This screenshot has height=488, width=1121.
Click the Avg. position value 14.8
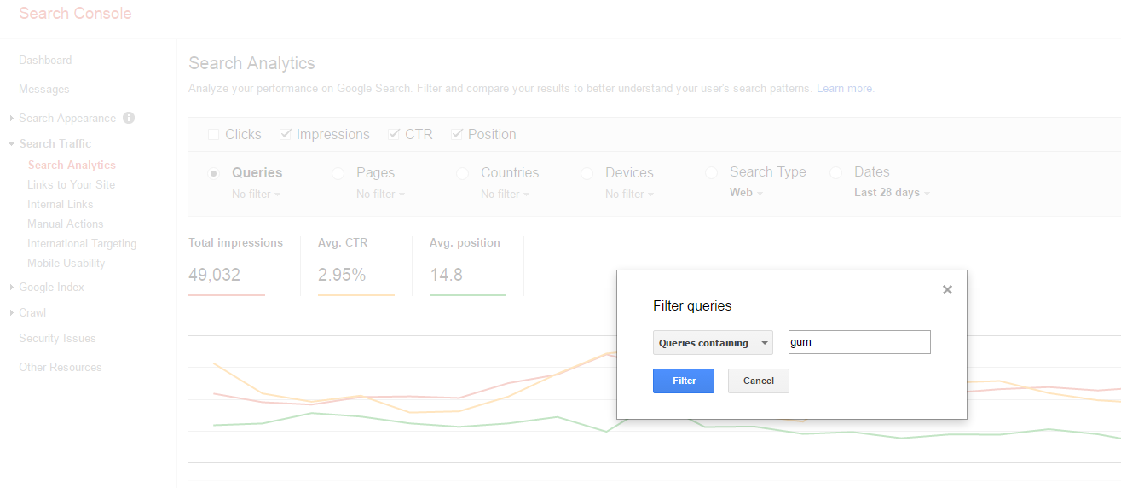[x=446, y=276]
